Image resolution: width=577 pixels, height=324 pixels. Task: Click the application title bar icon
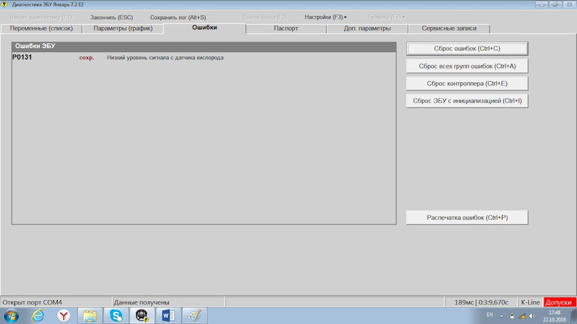4,4
